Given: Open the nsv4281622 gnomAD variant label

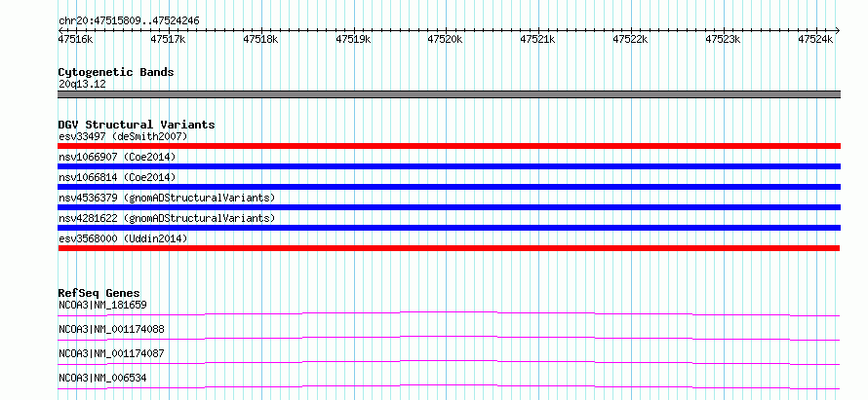Looking at the screenshot, I should (167, 218).
